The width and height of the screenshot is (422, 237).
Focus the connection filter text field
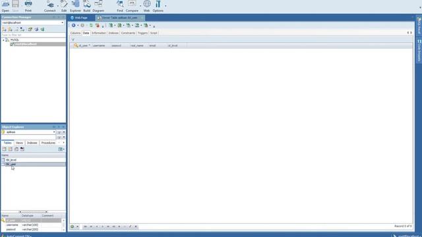[33, 35]
